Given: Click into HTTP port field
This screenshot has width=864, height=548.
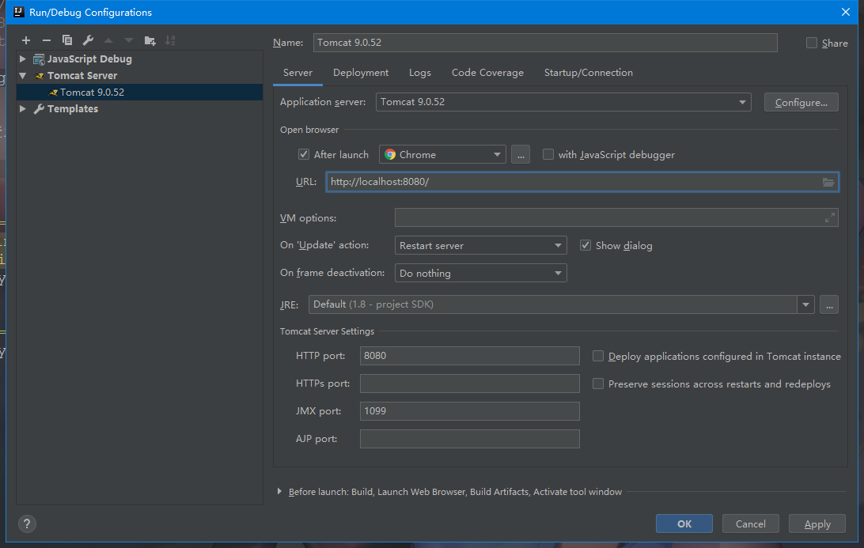Looking at the screenshot, I should 469,356.
